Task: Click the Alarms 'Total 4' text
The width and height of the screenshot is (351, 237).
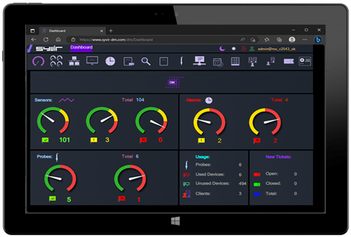Action: click(x=279, y=100)
